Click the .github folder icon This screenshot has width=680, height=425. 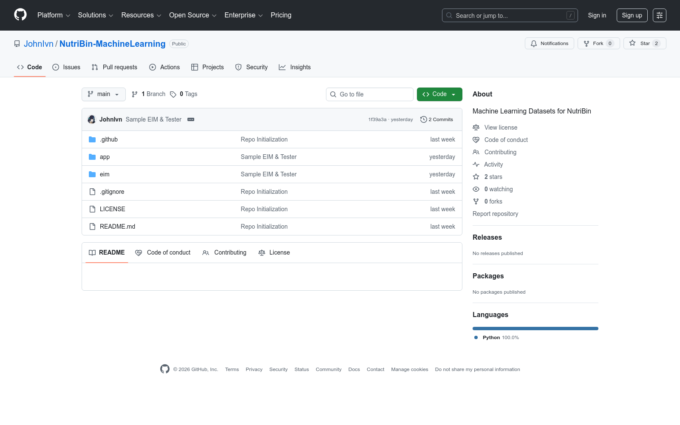point(92,139)
